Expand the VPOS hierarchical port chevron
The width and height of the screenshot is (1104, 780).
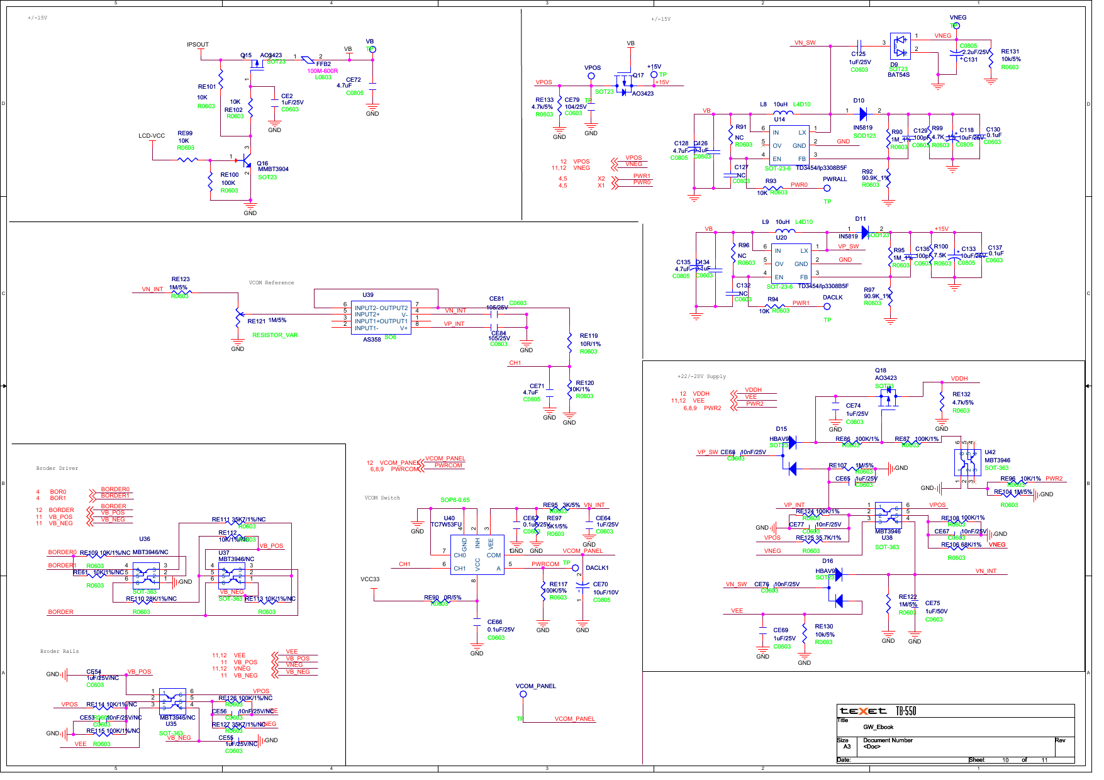coord(615,162)
